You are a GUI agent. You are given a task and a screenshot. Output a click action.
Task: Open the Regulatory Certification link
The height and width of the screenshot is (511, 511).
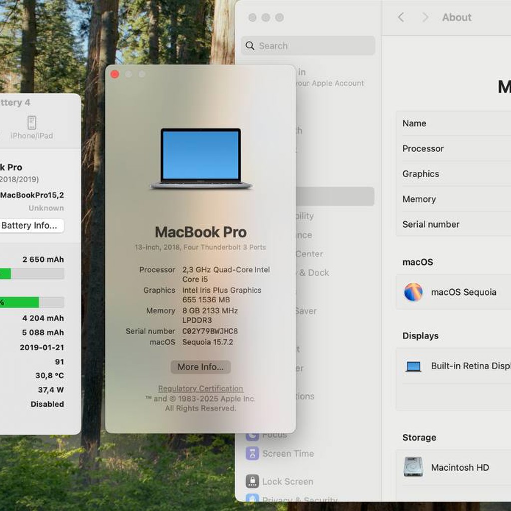(201, 388)
